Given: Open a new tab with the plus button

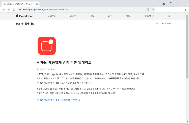Looking at the screenshot, I should click(43, 4).
